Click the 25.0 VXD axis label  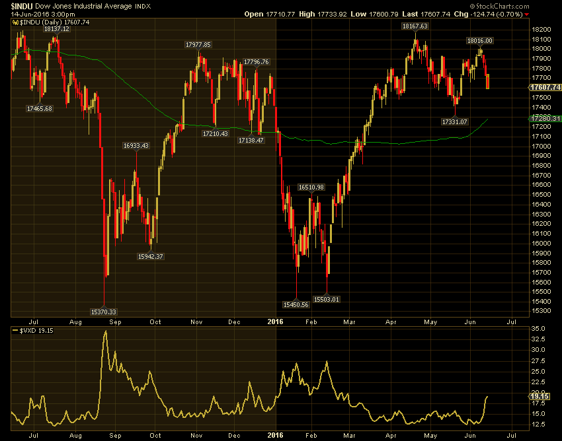click(538, 372)
